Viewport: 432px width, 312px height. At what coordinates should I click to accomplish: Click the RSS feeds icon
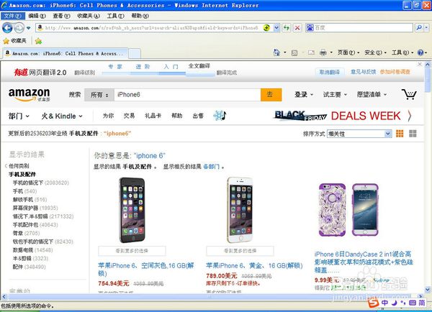294,52
